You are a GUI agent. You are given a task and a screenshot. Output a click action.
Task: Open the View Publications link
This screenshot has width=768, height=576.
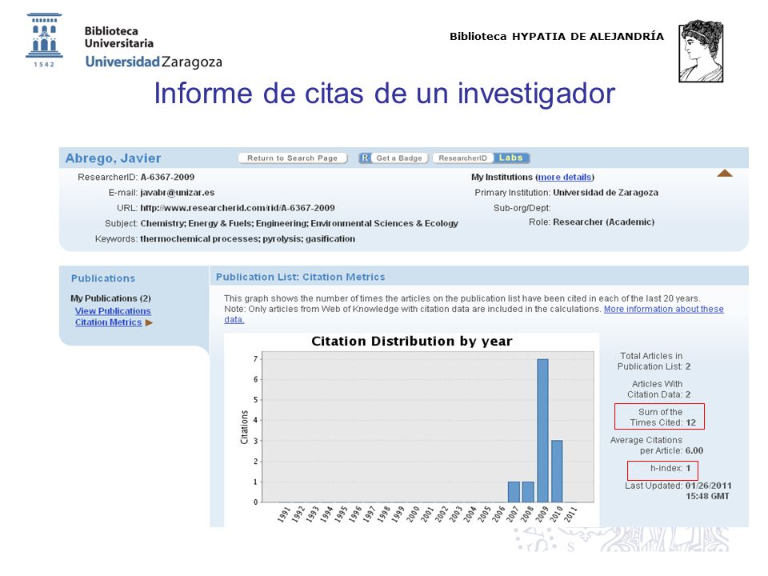(113, 311)
